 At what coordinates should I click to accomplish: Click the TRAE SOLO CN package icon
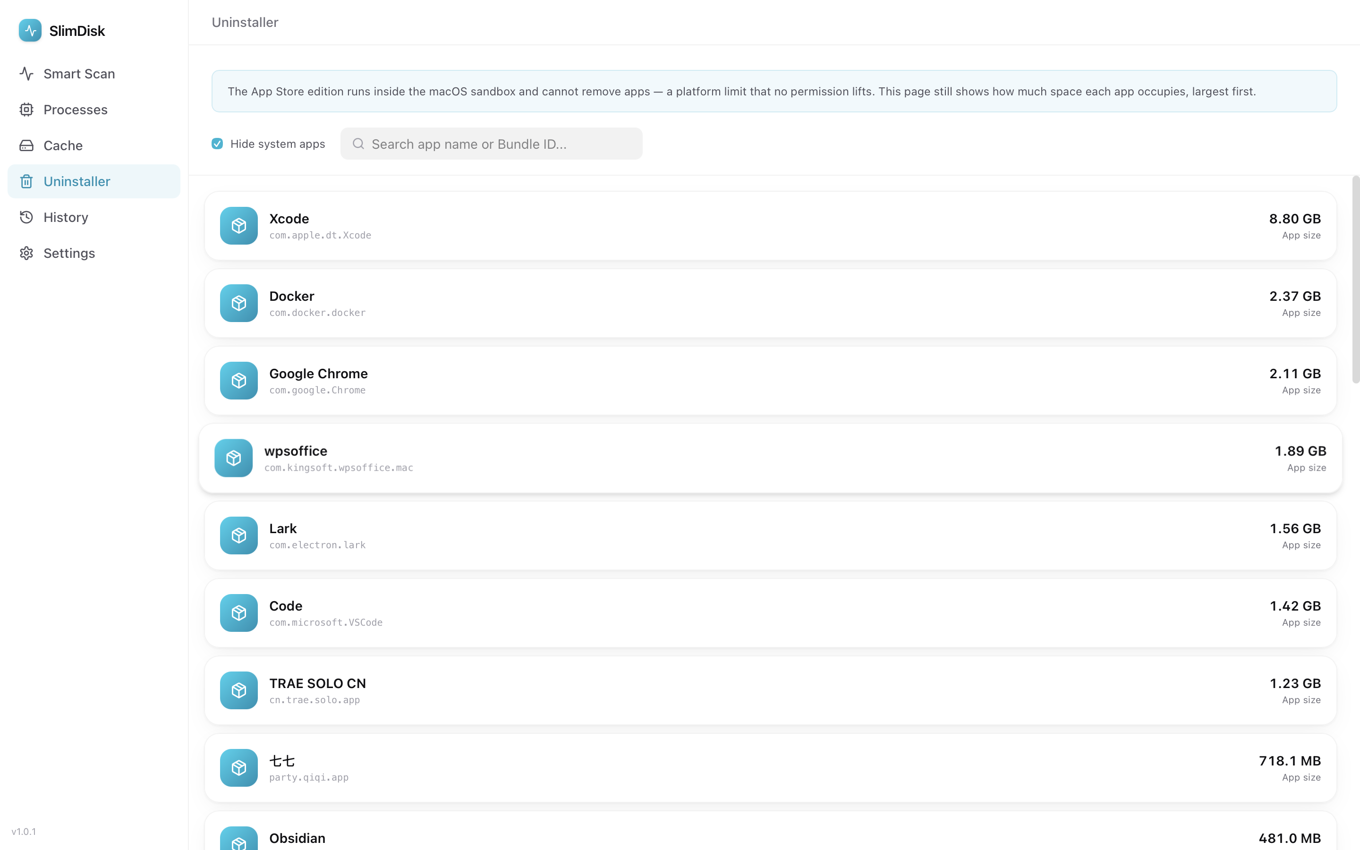point(239,690)
